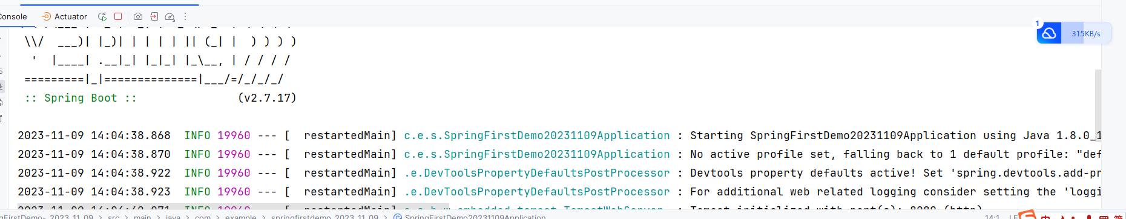Open the src breadcrumb item
Viewport: 1126px width, 219px height.
(113, 216)
